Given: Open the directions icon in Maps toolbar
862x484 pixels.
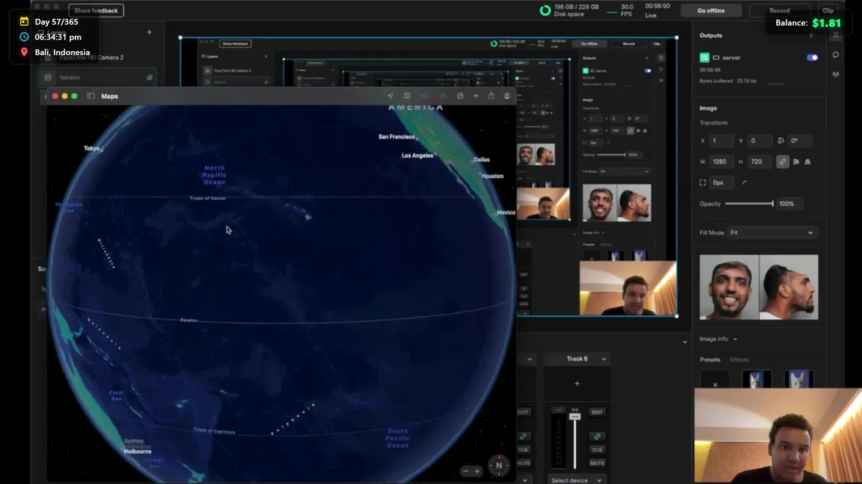Looking at the screenshot, I should click(x=460, y=96).
